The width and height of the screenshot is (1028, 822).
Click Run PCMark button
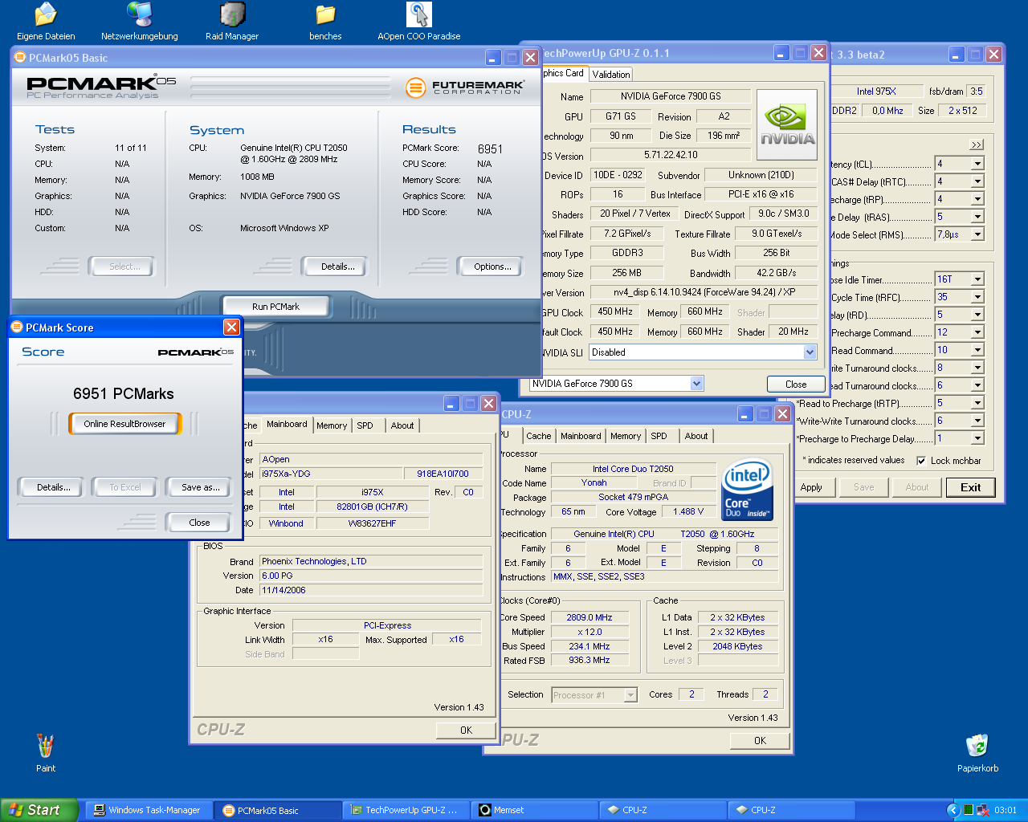tap(275, 307)
